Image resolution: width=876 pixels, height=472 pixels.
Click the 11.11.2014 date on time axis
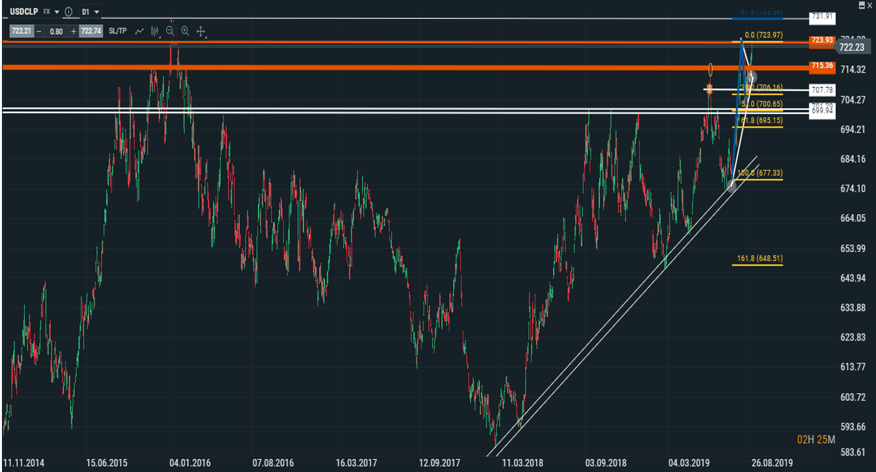[x=23, y=464]
